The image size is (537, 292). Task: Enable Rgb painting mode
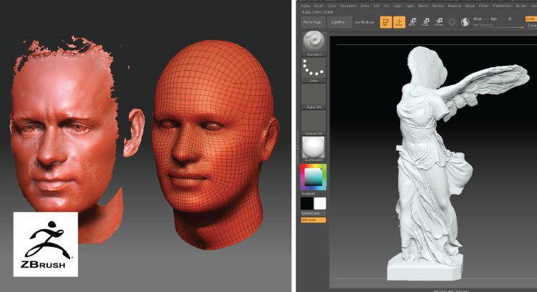(493, 19)
